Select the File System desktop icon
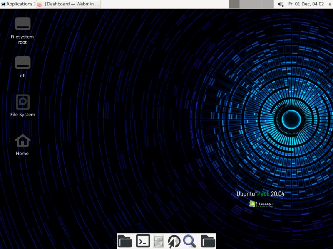Screen dimensions: 333x249 [22, 105]
